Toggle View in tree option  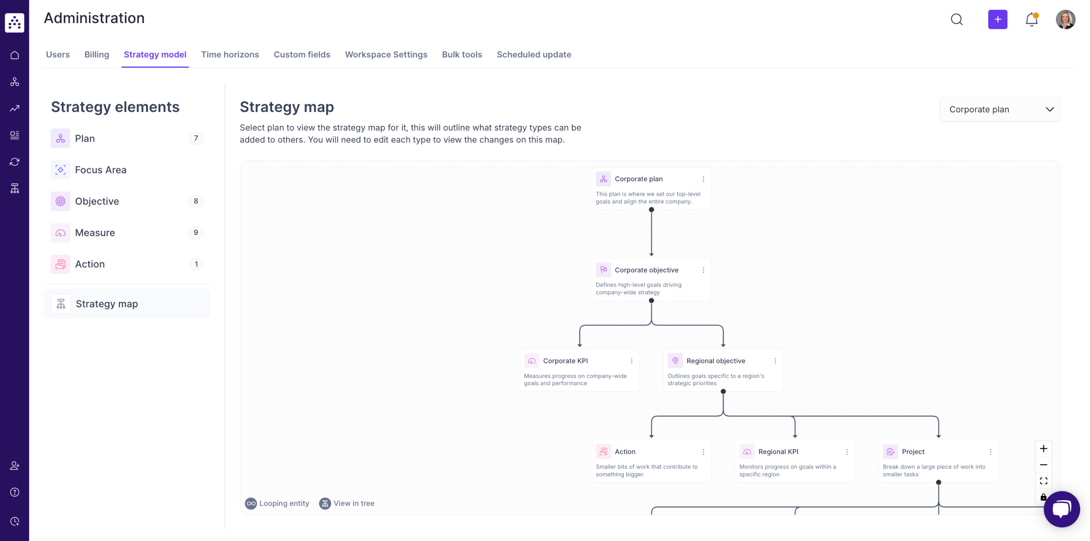(x=347, y=503)
